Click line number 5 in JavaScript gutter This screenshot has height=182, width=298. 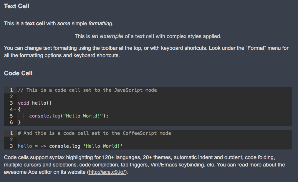tap(11, 116)
